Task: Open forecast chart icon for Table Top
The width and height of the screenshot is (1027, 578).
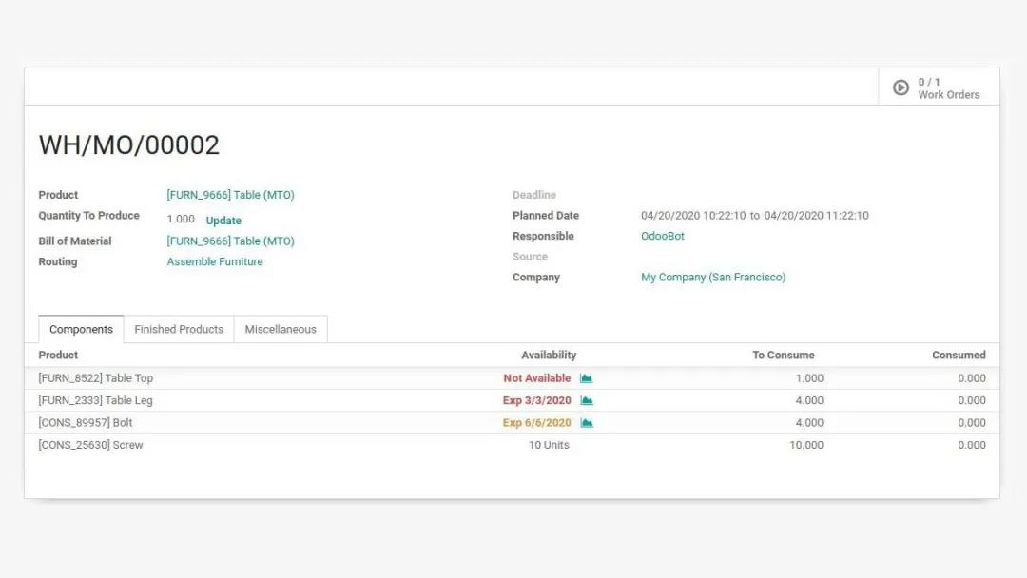Action: tap(586, 378)
